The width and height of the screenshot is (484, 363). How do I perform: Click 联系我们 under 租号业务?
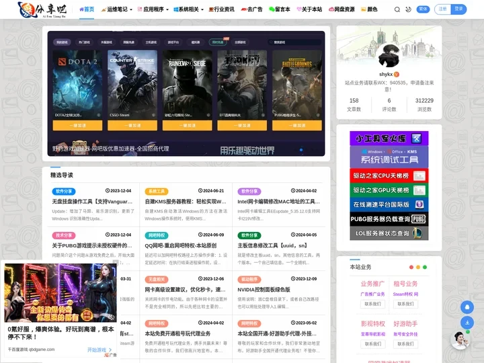[405, 304]
